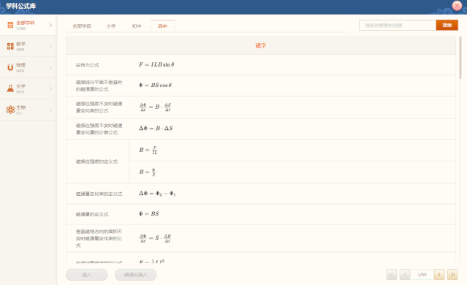Open the 化学 flask icon
Viewport: 467px width, 285px height.
(x=10, y=88)
